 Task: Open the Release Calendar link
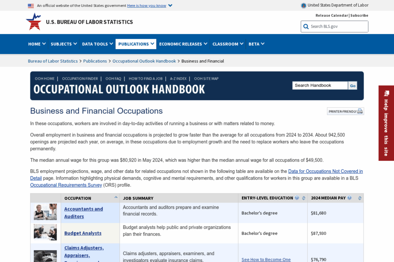[332, 15]
